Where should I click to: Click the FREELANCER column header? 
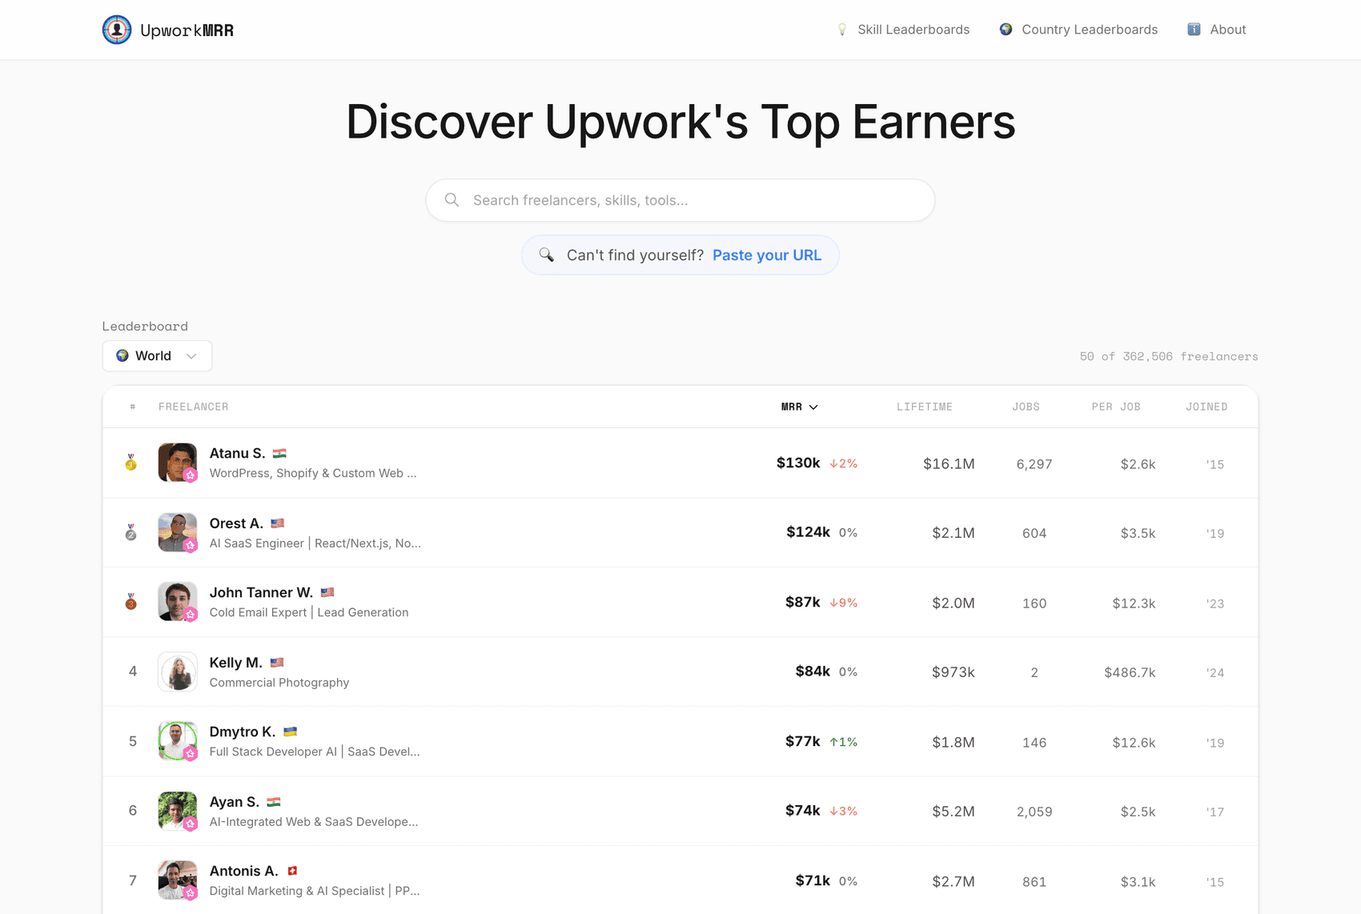click(194, 407)
